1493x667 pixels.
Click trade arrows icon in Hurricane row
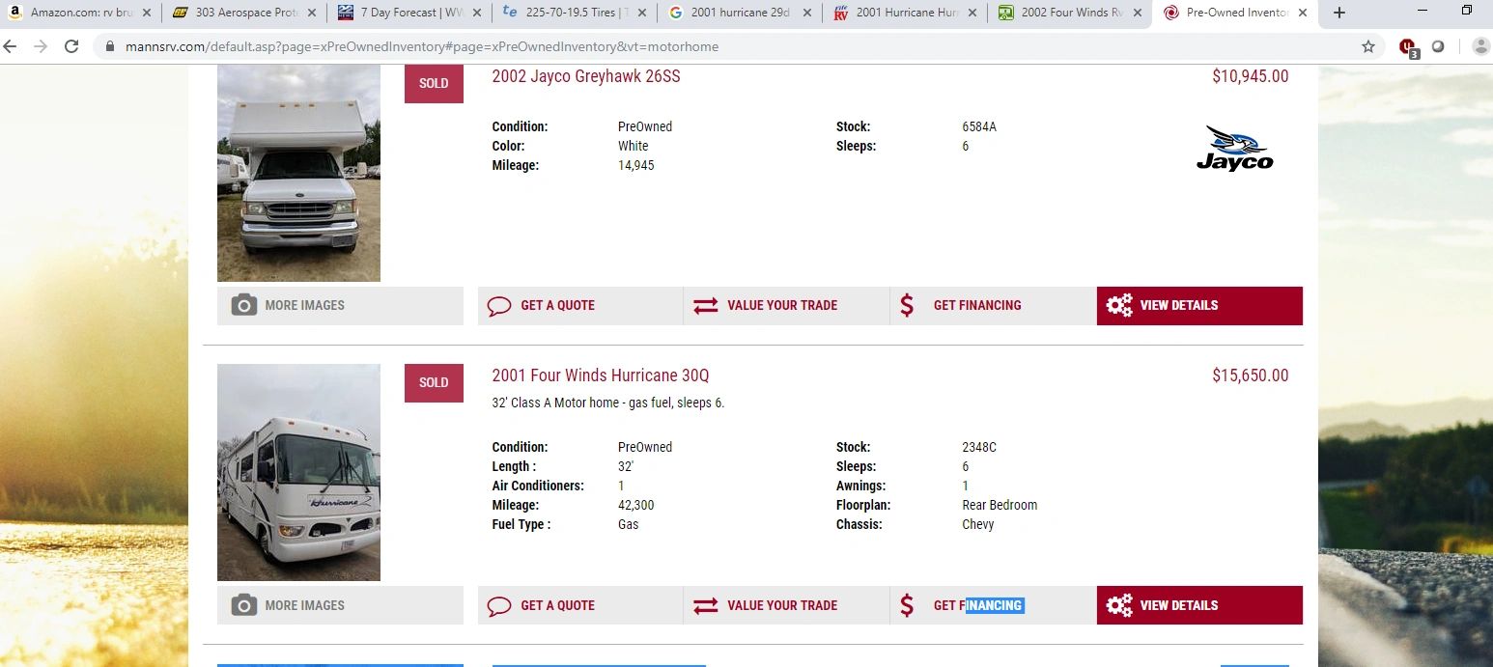706,605
